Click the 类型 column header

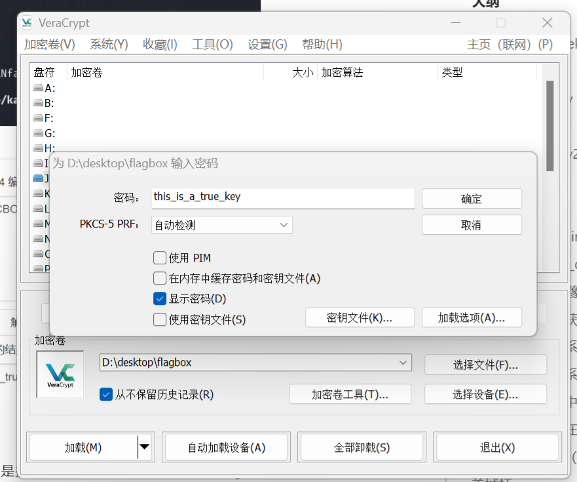point(487,72)
